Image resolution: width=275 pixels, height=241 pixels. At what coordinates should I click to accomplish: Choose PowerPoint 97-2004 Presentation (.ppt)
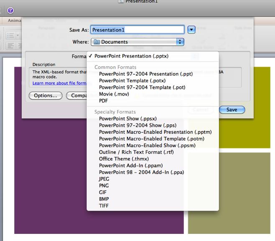coord(153,74)
